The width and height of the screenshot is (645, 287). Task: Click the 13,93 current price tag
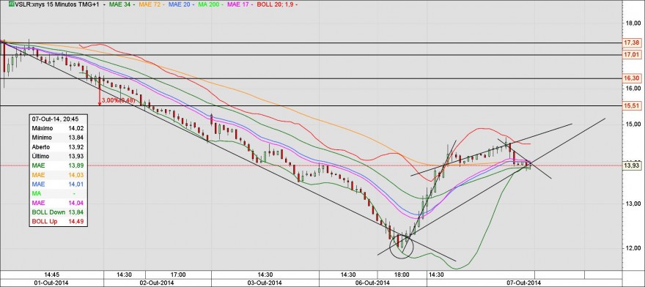tap(631, 165)
